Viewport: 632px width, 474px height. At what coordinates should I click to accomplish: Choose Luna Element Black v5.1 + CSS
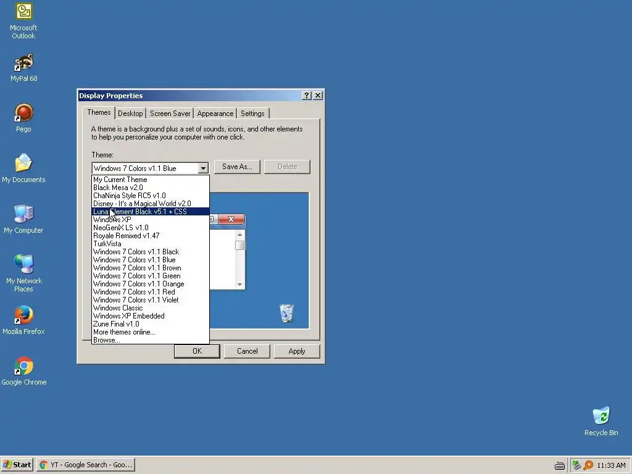pos(151,212)
